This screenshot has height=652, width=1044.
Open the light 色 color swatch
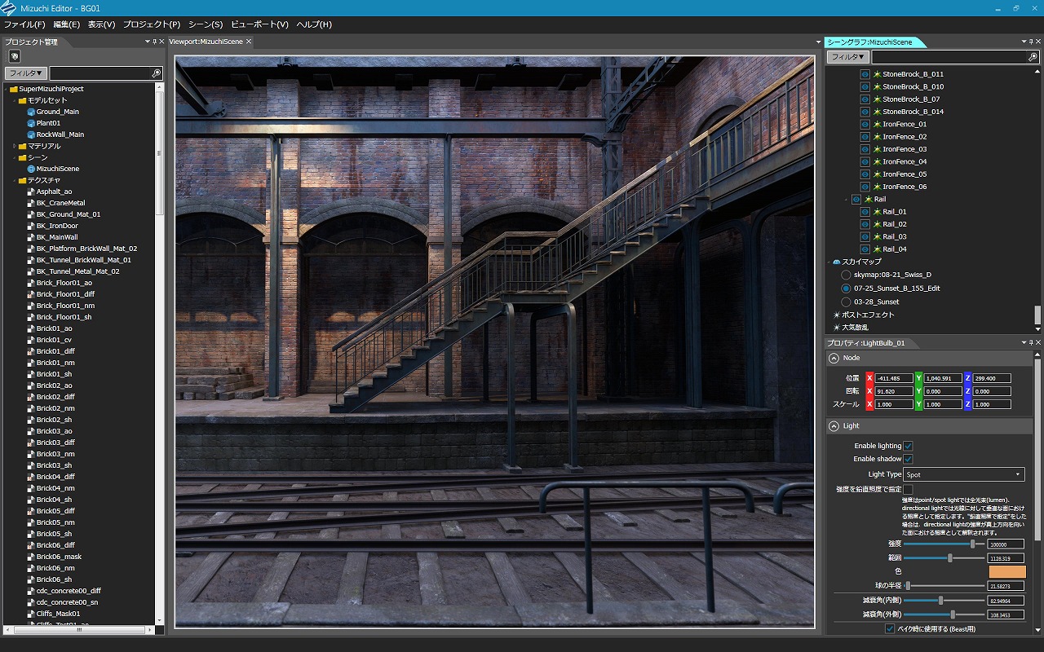(1007, 572)
